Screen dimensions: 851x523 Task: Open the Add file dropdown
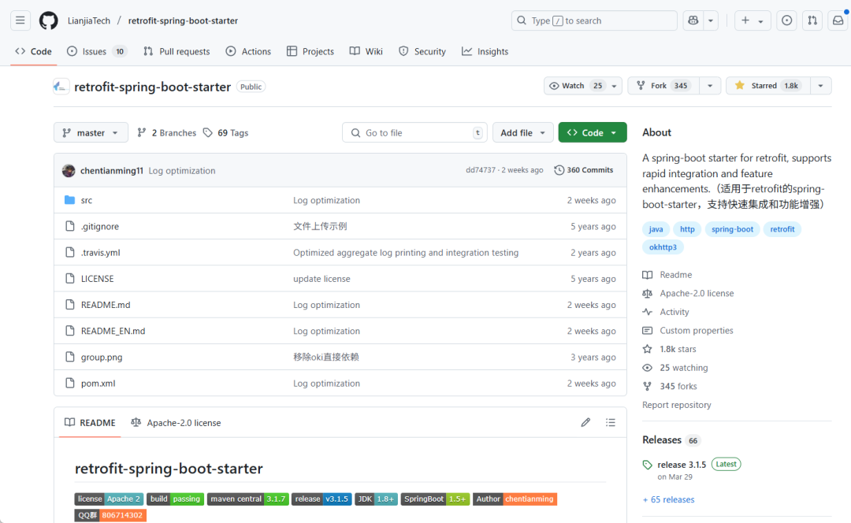[x=522, y=132]
